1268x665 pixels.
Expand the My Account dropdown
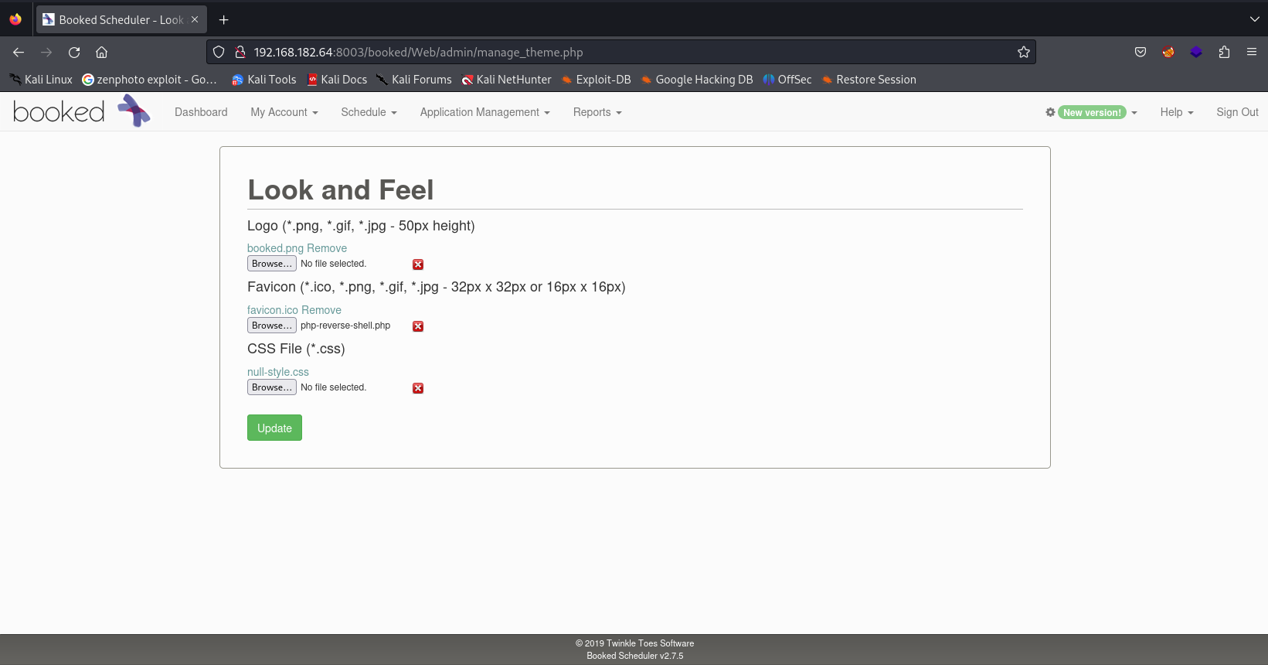click(284, 112)
